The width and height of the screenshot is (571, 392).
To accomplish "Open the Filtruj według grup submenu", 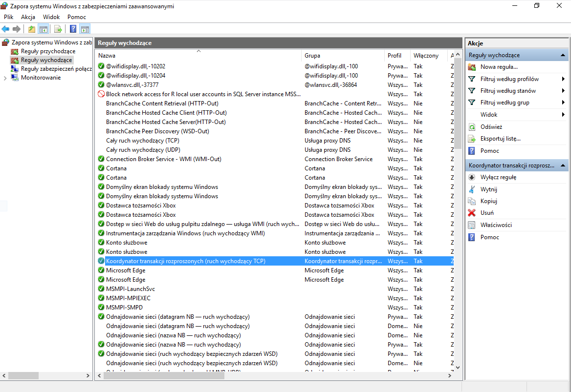I will point(505,103).
